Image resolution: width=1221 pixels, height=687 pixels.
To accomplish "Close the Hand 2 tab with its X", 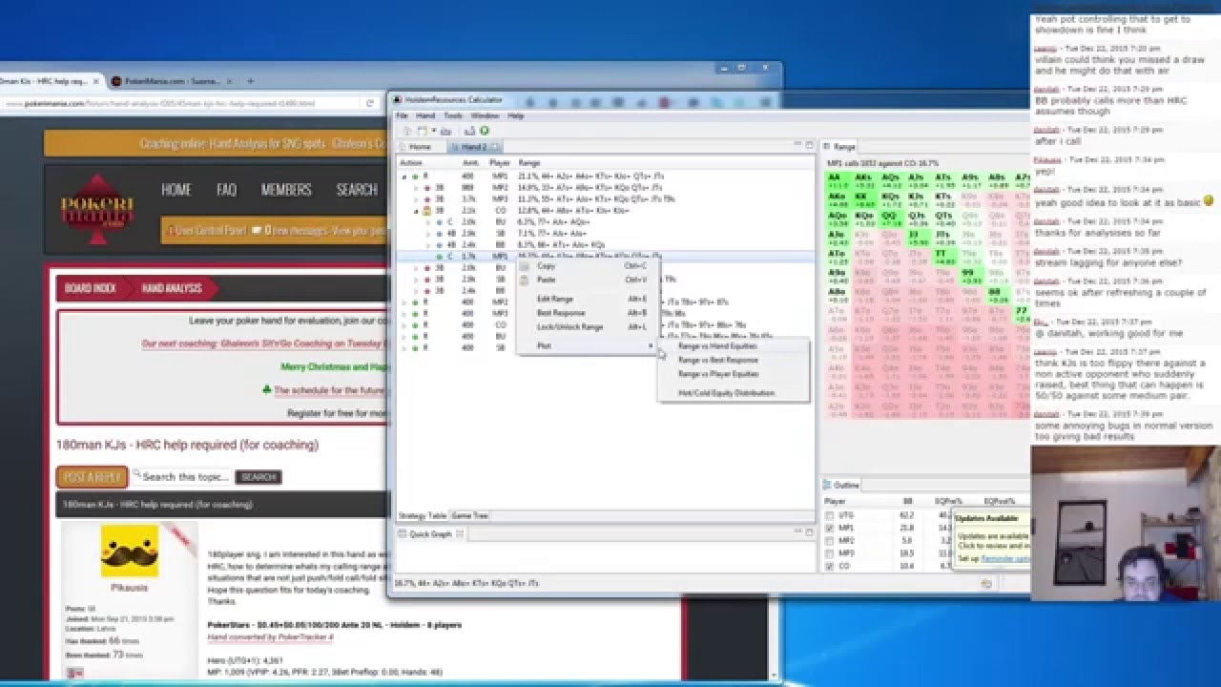I will (496, 147).
